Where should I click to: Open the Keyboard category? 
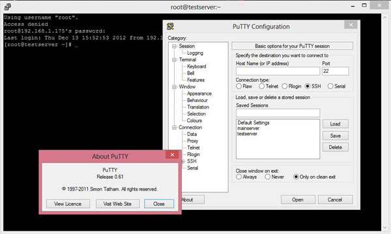(x=197, y=66)
